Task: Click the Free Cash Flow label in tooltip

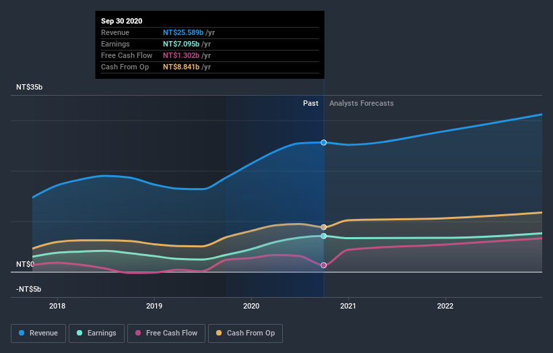Action: click(127, 55)
